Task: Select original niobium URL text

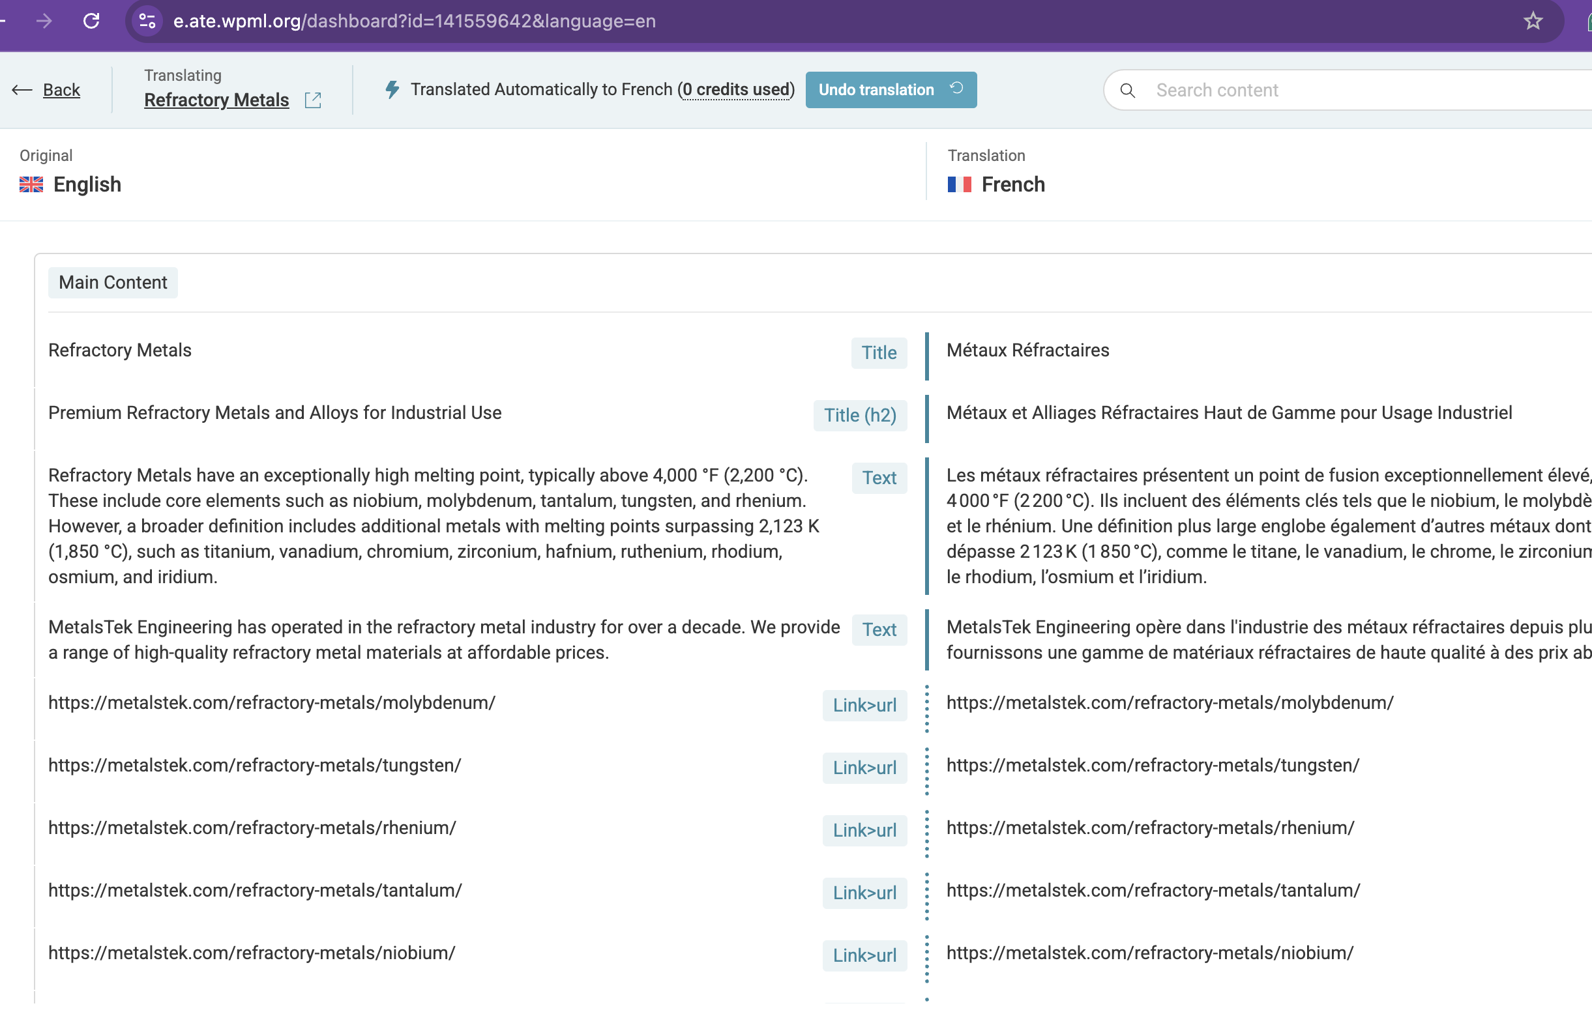Action: pos(252,953)
